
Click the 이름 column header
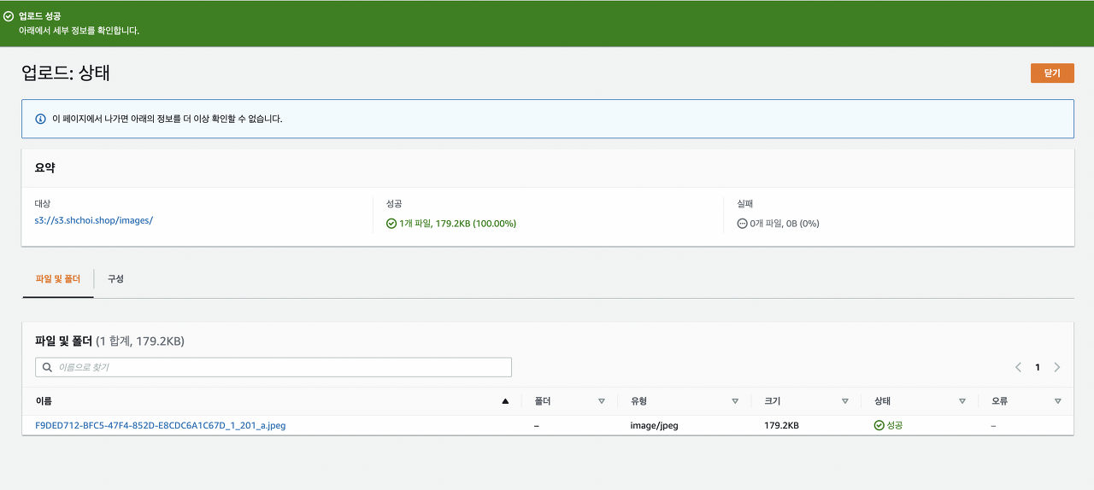tap(44, 401)
